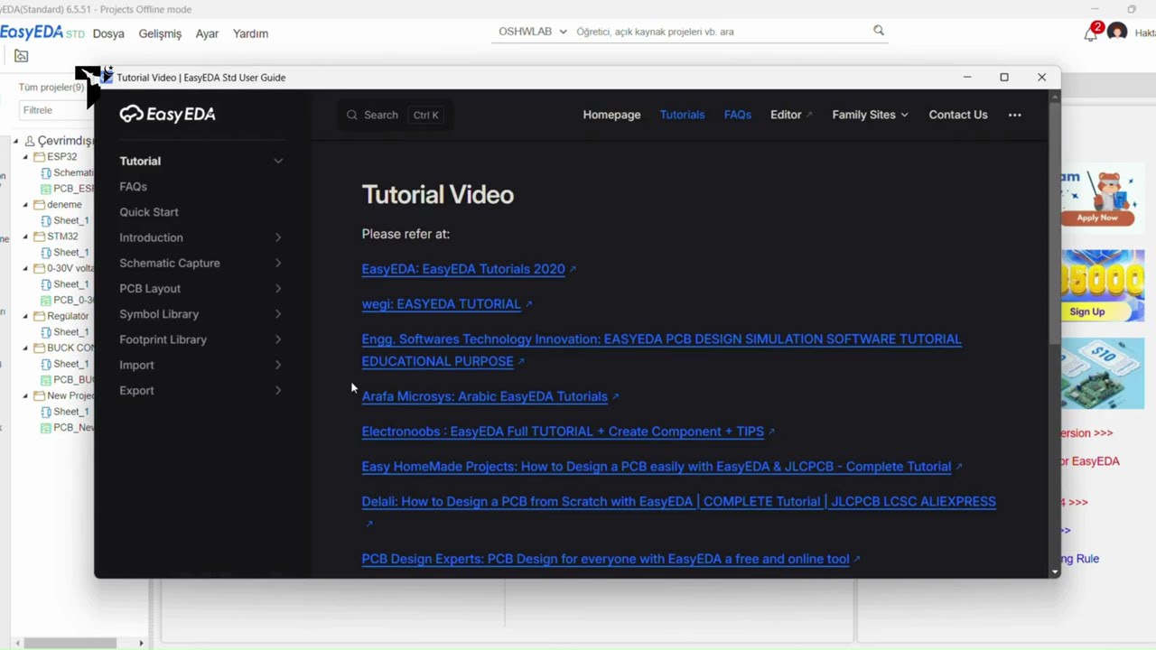The height and width of the screenshot is (650, 1156).
Task: Collapse the ESP32 project tree arrow
Action: 26,157
